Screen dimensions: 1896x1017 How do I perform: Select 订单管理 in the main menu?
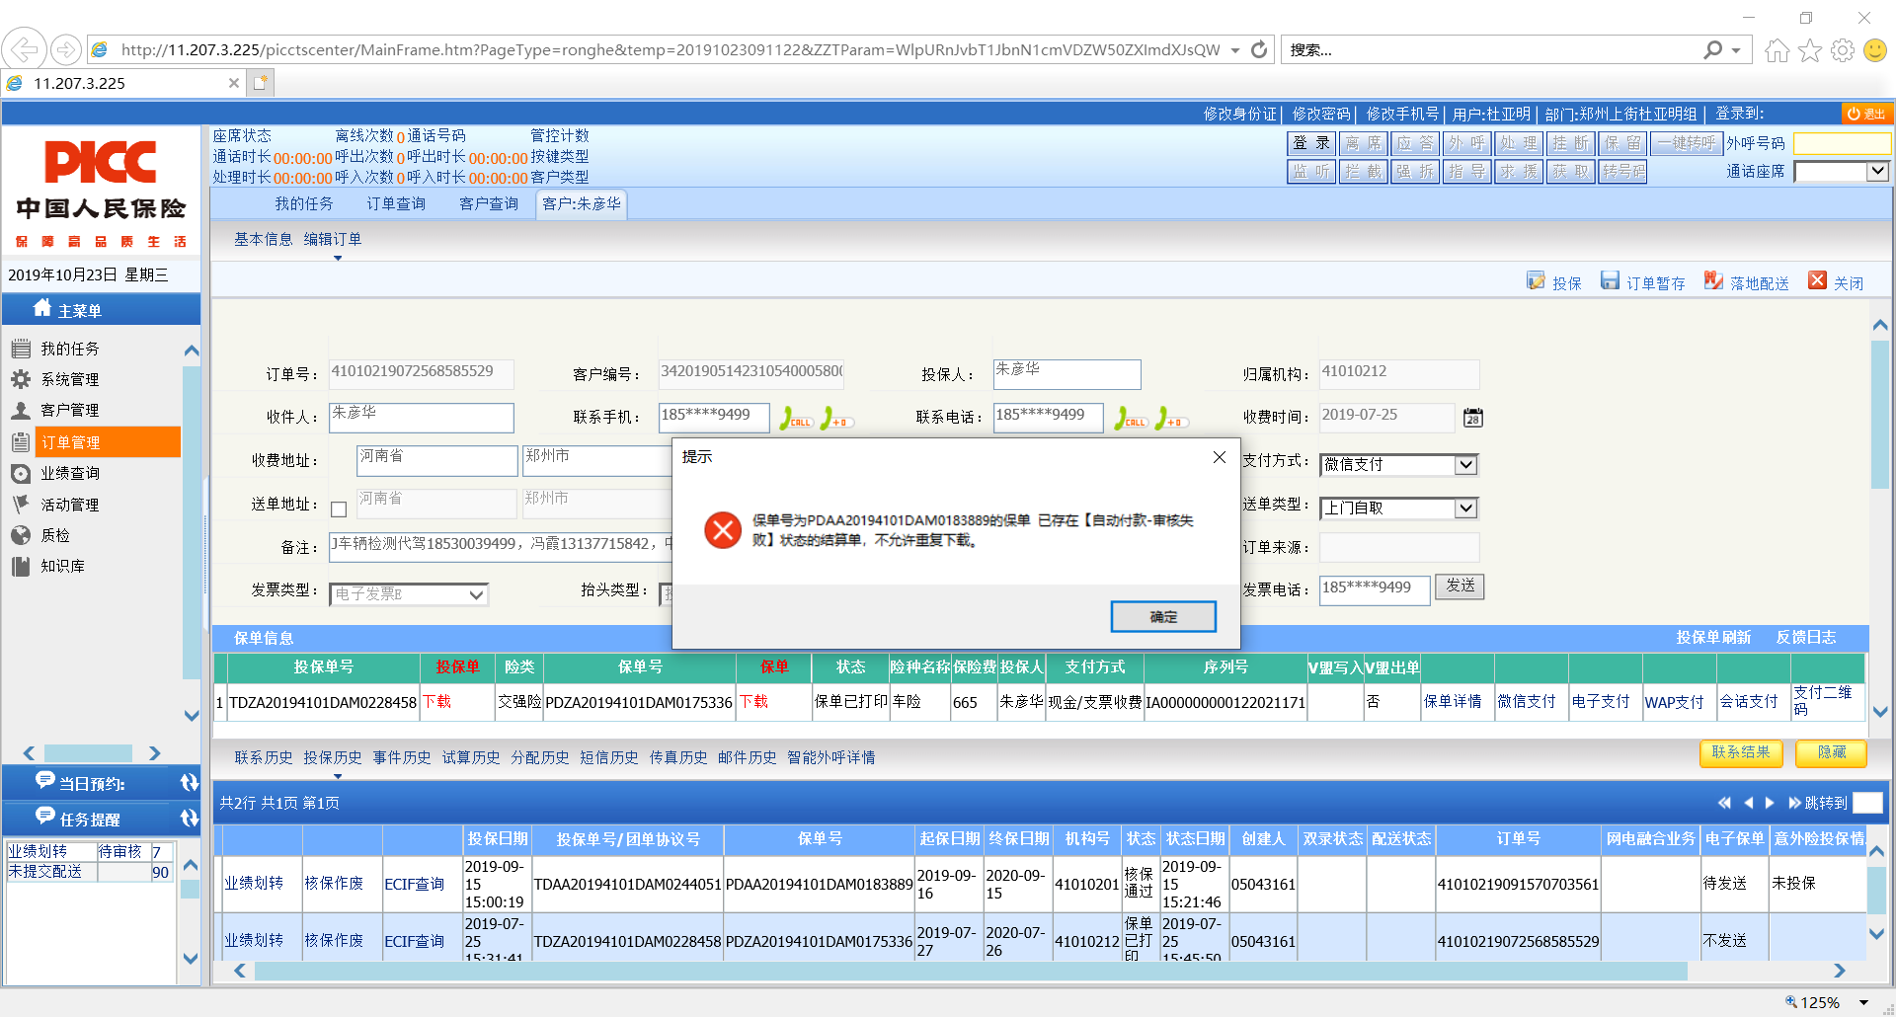71,442
